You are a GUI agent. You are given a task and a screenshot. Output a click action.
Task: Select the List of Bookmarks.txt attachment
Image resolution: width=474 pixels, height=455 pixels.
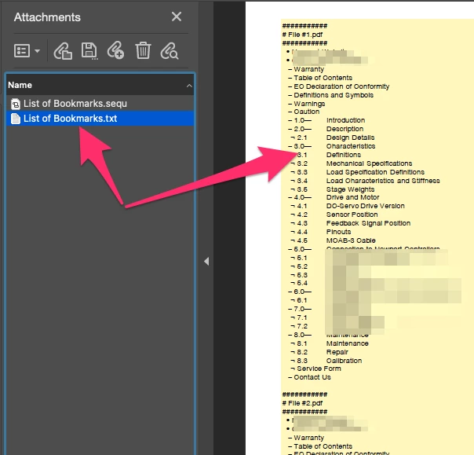[100, 119]
